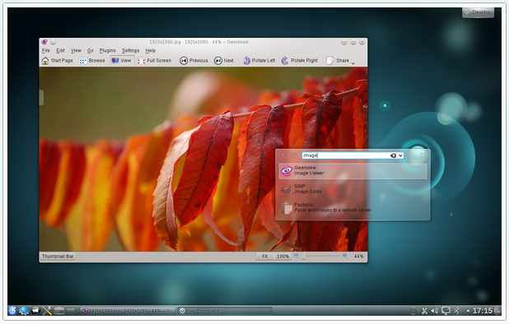This screenshot has height=324, width=509.
Task: Open the KDE application launcher
Action: (12, 310)
